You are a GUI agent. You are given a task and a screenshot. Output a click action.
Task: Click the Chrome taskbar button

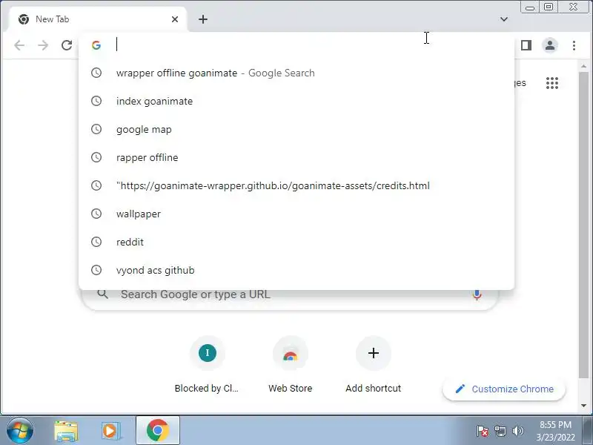pos(158,430)
